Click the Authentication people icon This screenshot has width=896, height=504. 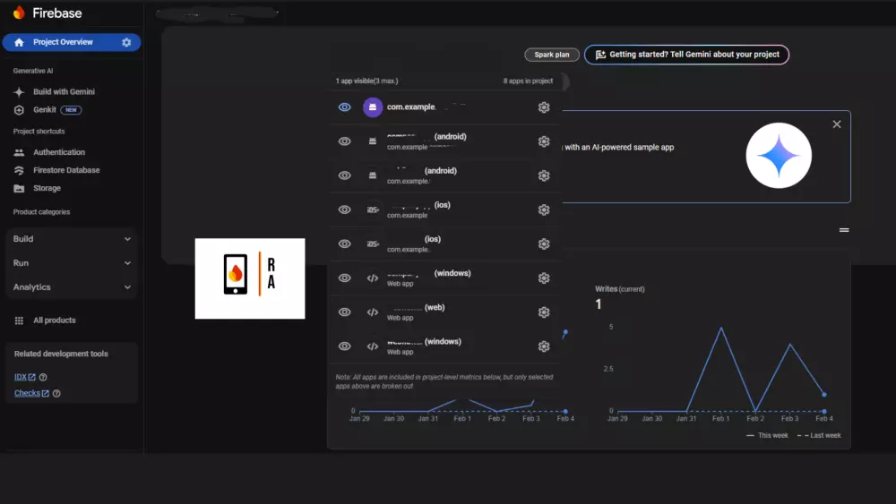tap(19, 152)
